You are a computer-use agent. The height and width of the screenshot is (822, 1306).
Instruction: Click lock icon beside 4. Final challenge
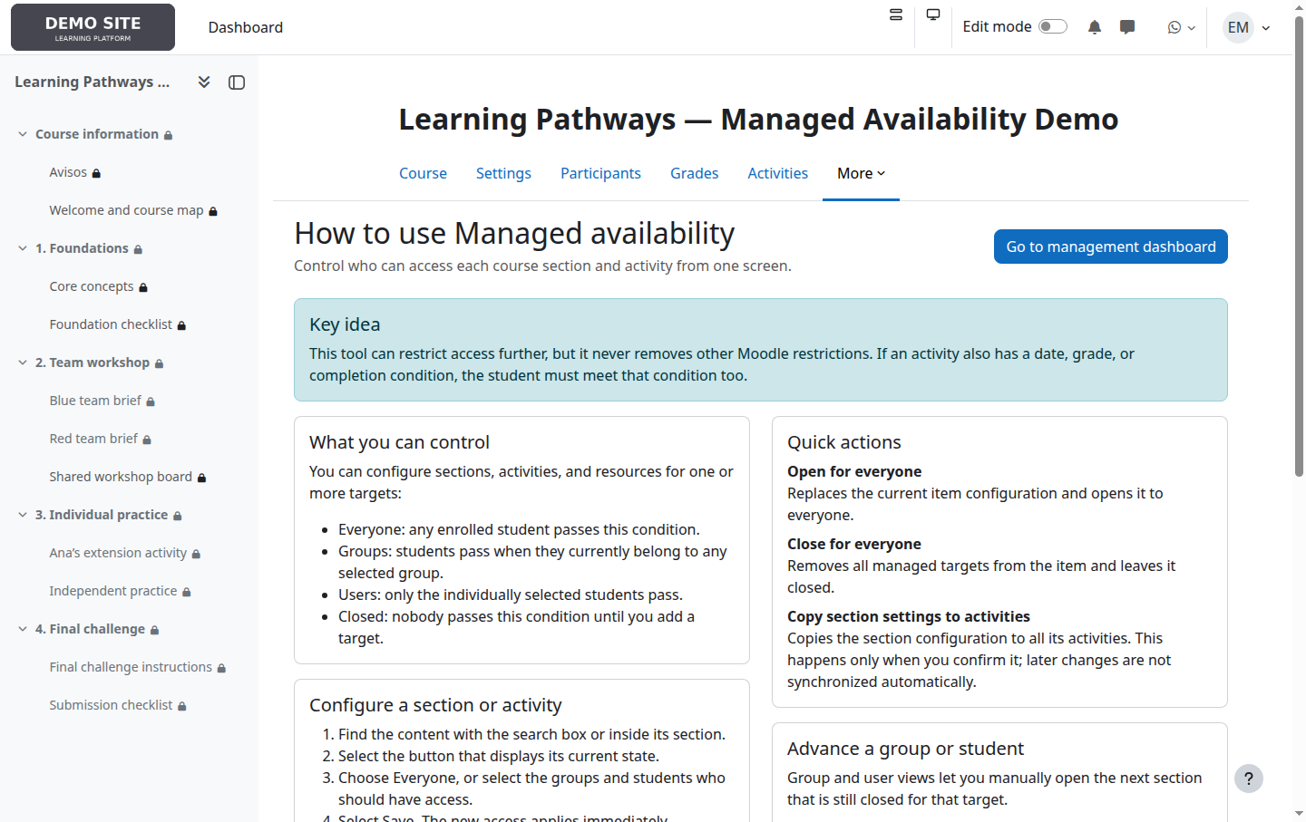[x=154, y=630]
